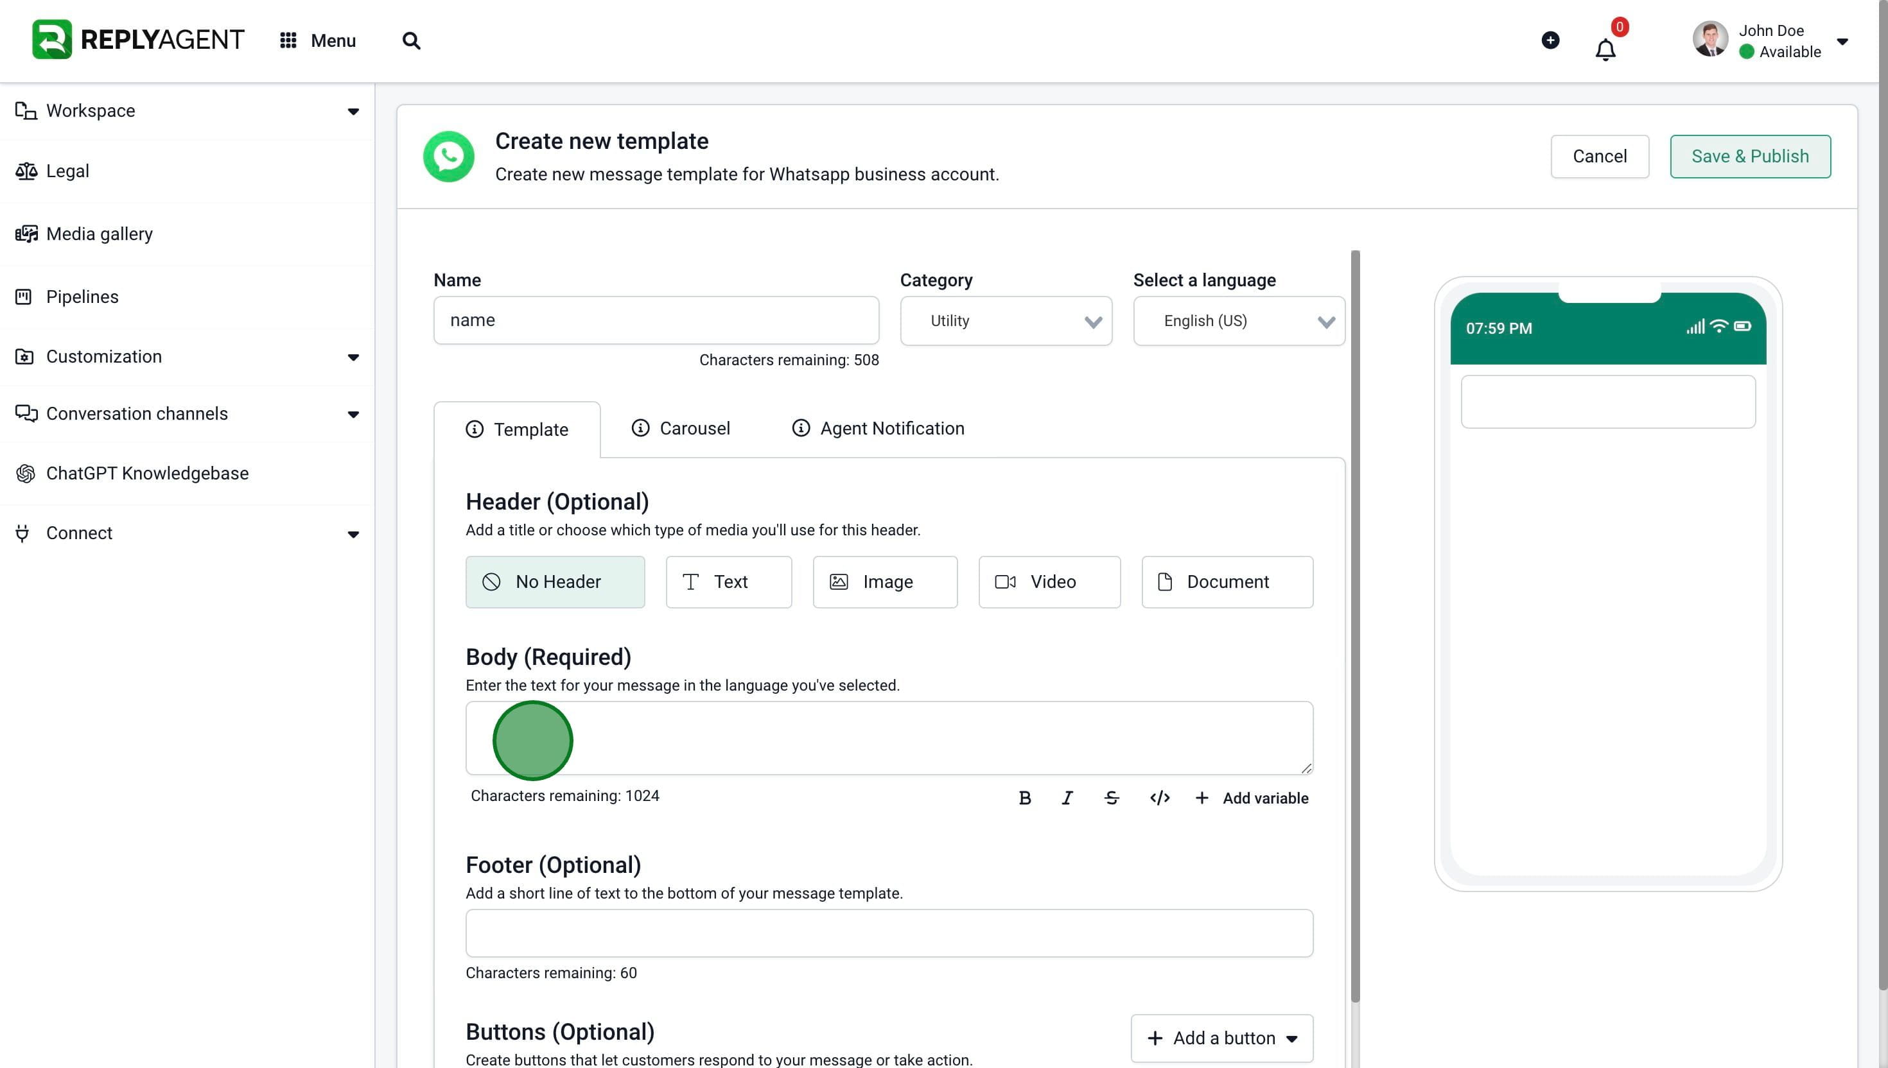Click the page's right-edge scrollbar
Image resolution: width=1888 pixels, height=1068 pixels.
click(1882, 496)
